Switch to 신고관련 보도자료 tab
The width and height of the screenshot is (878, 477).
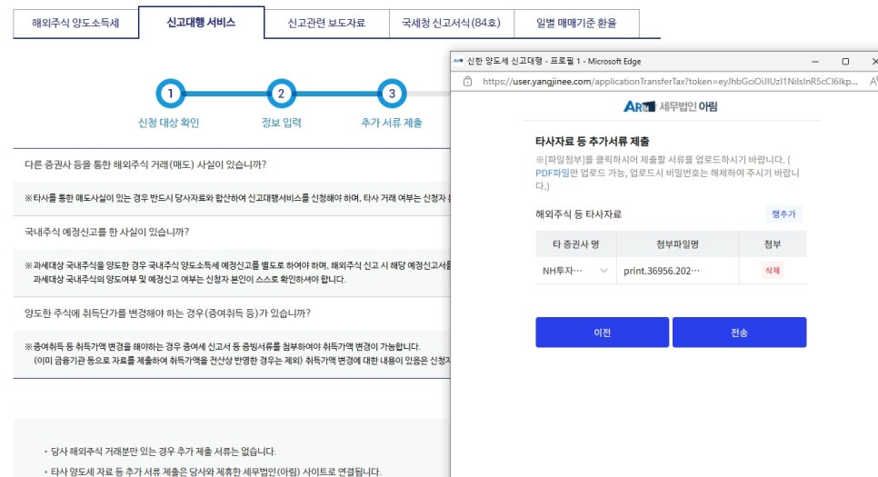point(325,23)
